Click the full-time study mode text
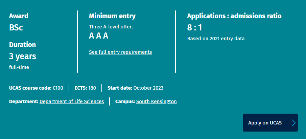This screenshot has height=139, width=306. (x=19, y=67)
